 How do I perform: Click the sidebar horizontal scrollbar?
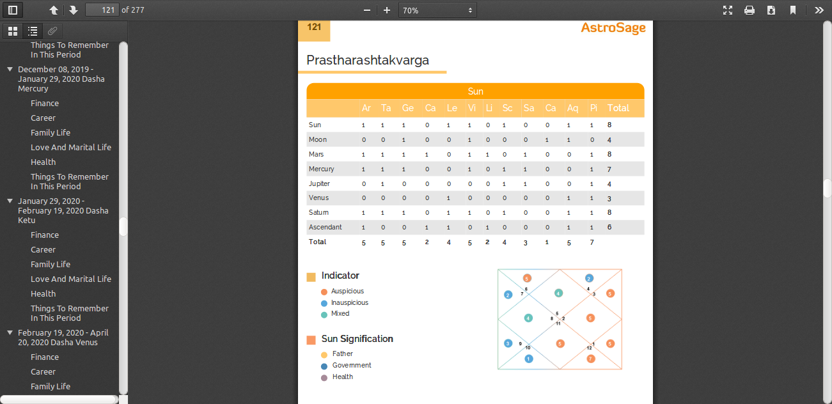(59, 400)
